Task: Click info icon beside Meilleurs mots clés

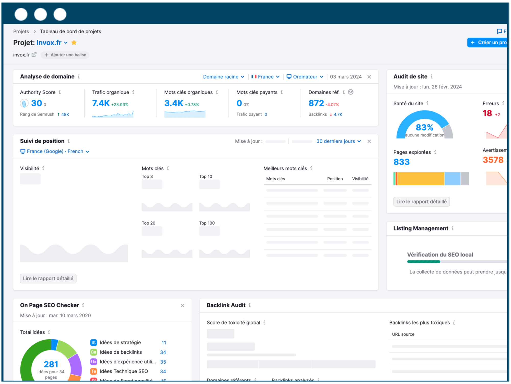Action: coord(311,168)
